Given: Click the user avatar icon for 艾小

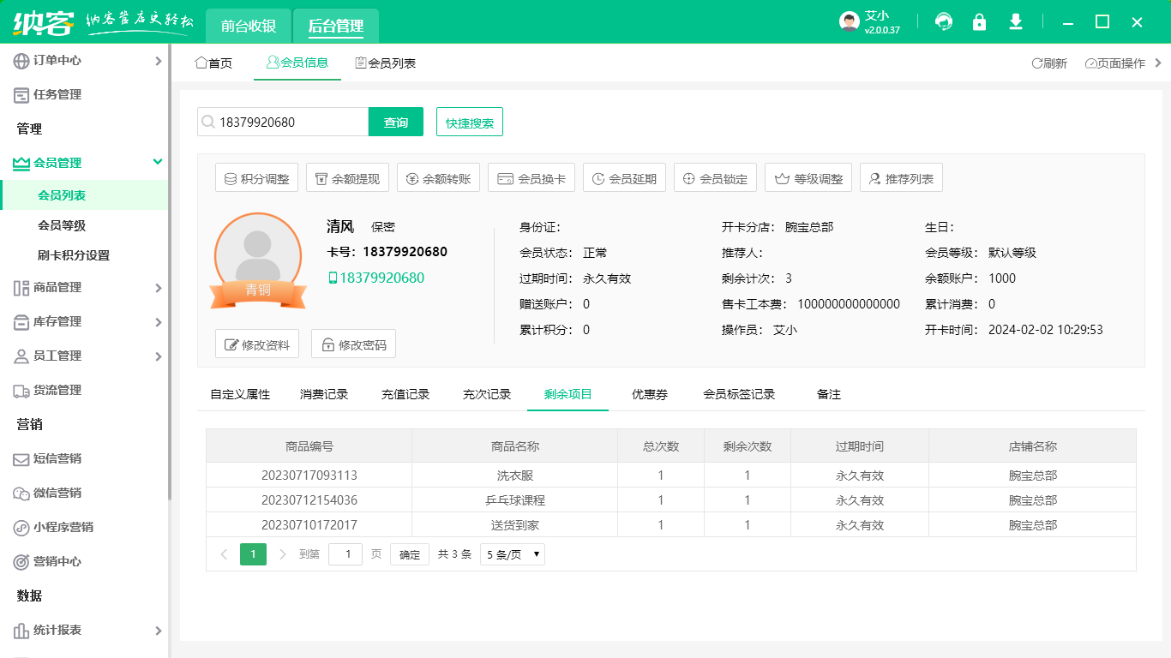Looking at the screenshot, I should 849,22.
